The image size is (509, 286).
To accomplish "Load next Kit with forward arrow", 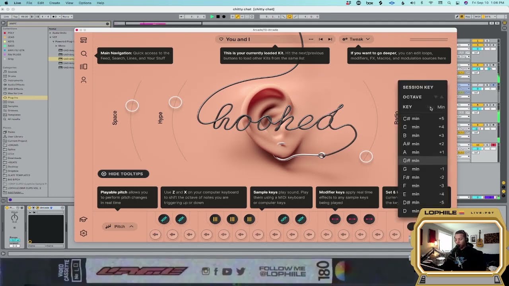I will [x=330, y=39].
